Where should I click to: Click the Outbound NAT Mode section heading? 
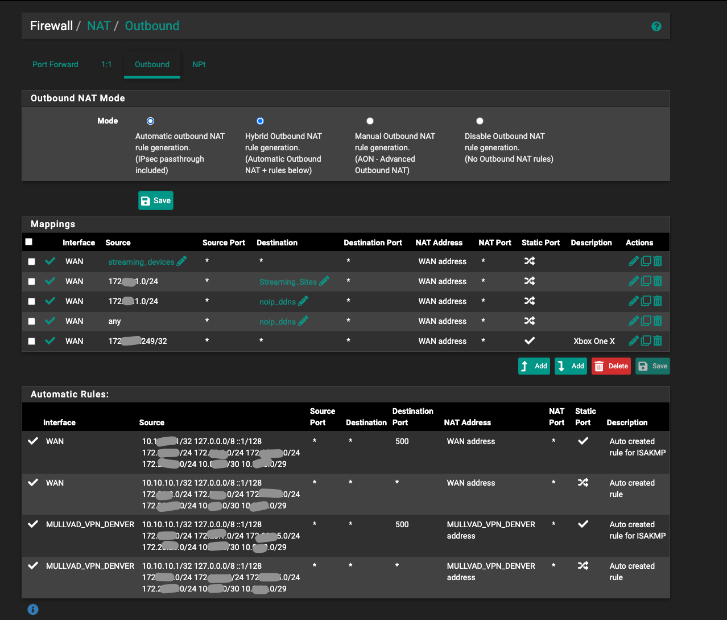point(78,98)
